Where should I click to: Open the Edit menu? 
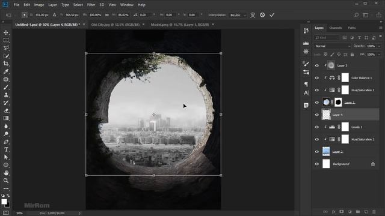coord(26,5)
